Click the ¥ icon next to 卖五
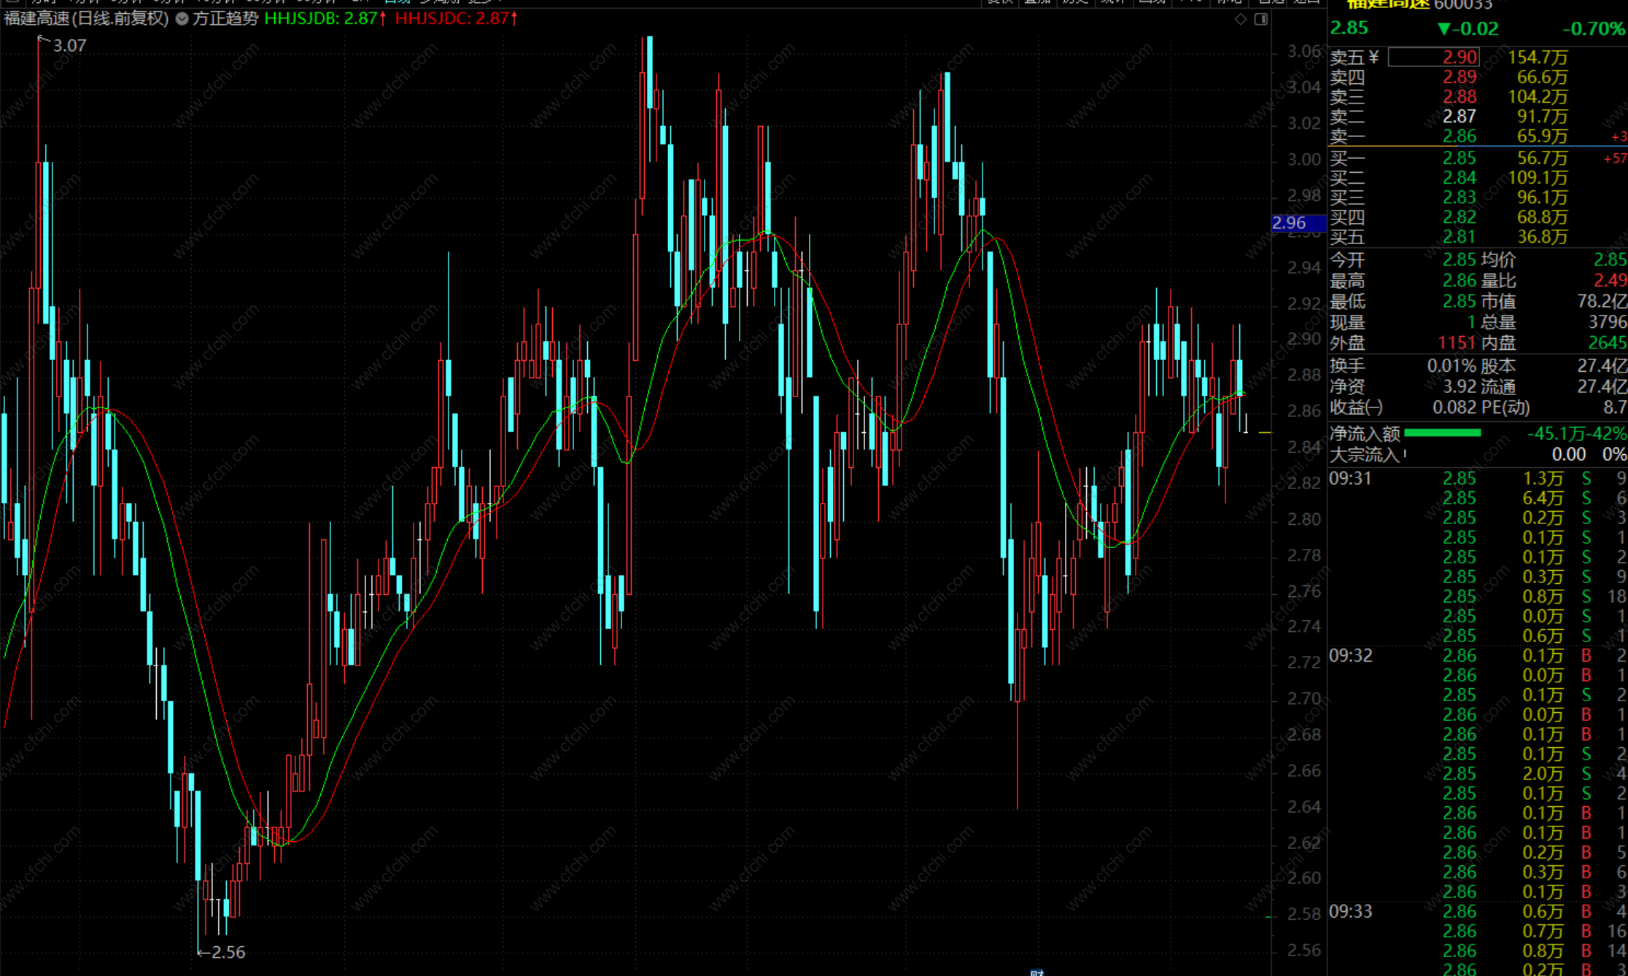The height and width of the screenshot is (976, 1628). click(1373, 57)
